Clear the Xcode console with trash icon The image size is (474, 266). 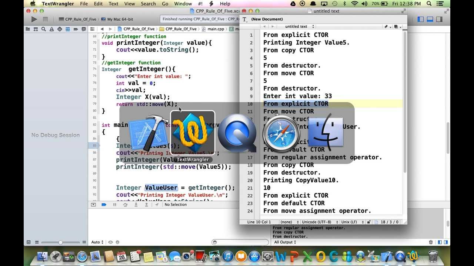click(431, 242)
